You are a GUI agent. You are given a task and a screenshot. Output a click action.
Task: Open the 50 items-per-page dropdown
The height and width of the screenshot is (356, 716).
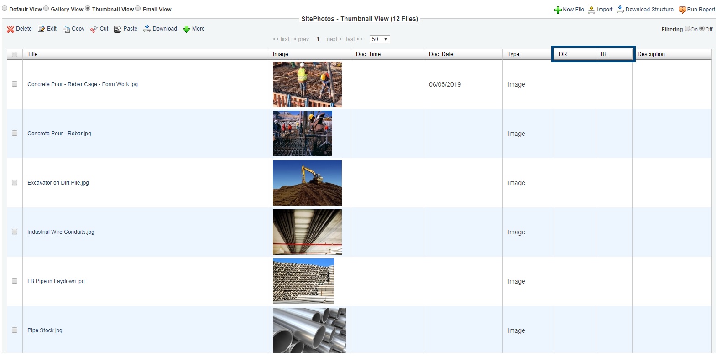380,39
